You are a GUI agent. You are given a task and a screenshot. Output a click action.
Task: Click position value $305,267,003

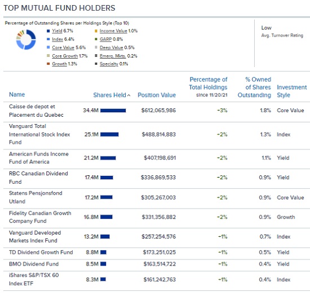pos(158,197)
